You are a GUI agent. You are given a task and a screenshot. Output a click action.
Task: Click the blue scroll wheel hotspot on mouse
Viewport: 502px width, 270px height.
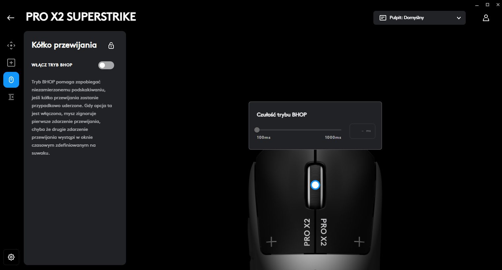pyautogui.click(x=315, y=185)
